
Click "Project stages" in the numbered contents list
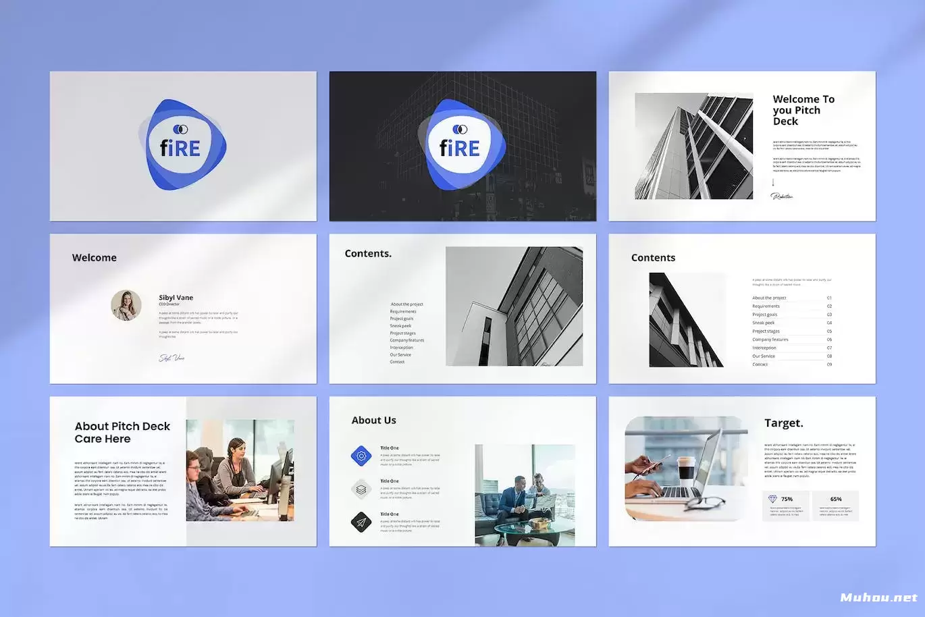click(x=766, y=331)
